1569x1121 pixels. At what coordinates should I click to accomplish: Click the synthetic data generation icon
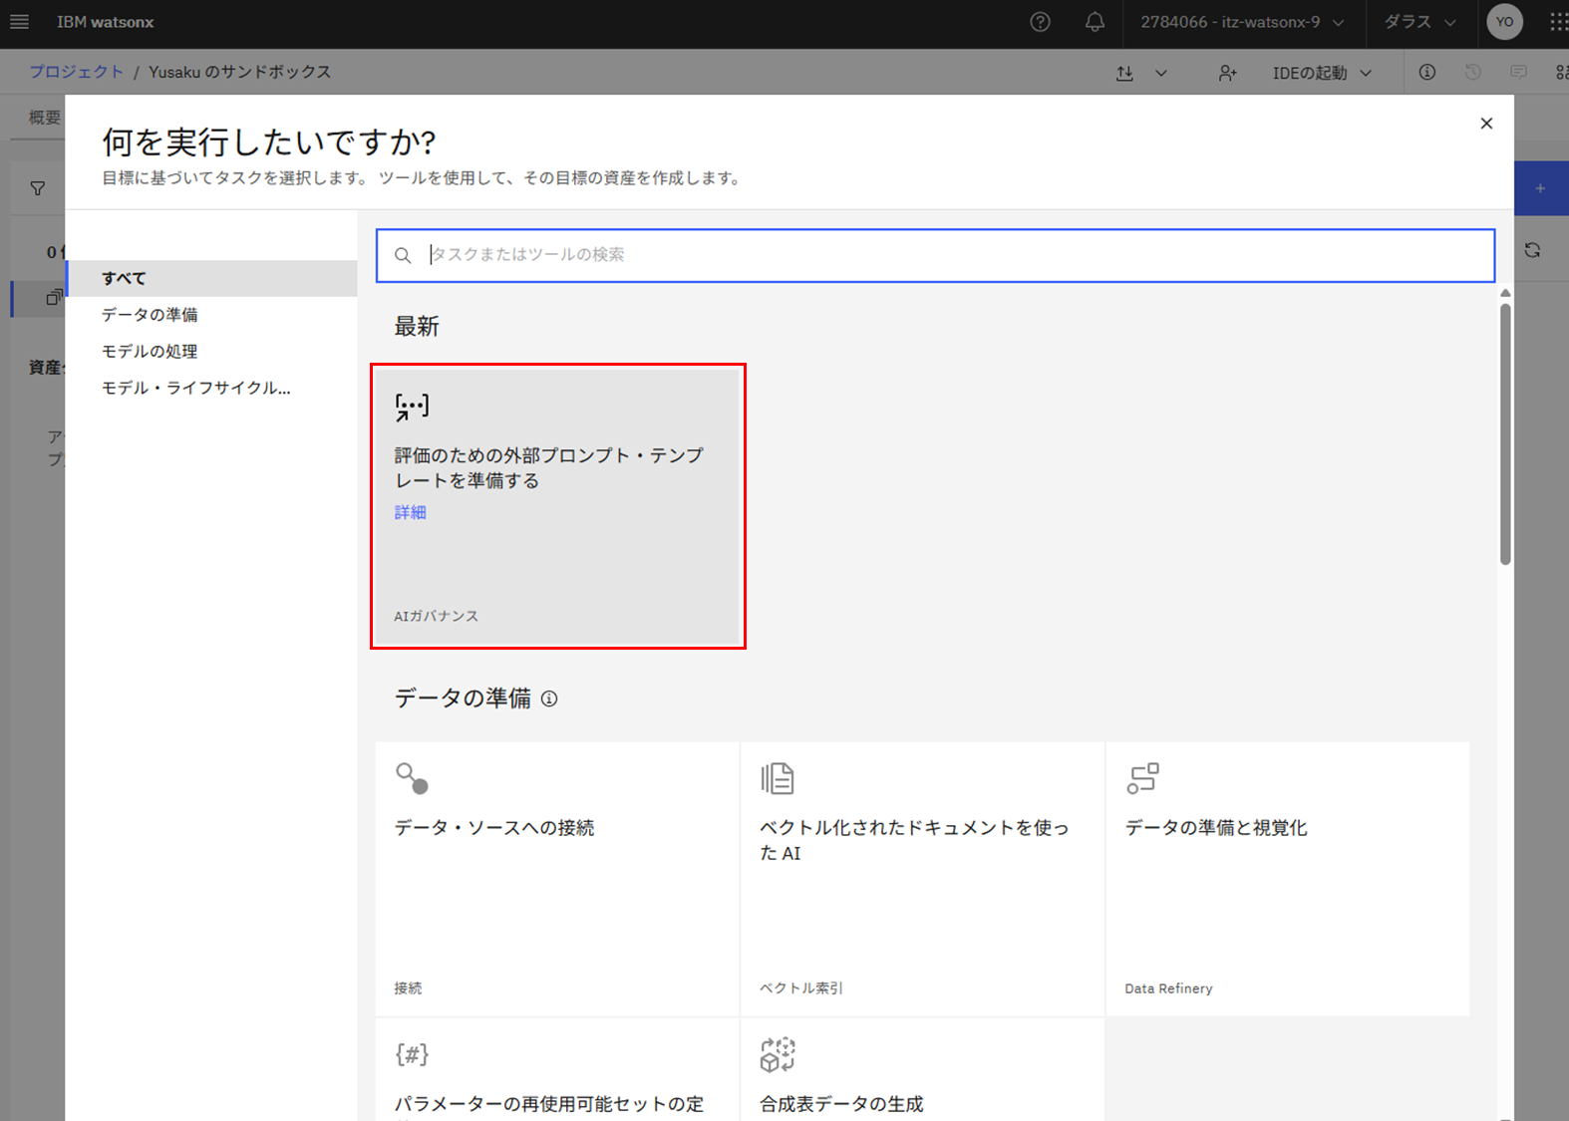click(x=778, y=1054)
